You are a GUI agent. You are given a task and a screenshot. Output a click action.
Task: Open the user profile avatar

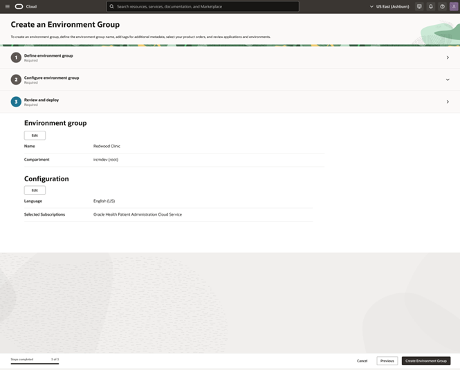[454, 6]
